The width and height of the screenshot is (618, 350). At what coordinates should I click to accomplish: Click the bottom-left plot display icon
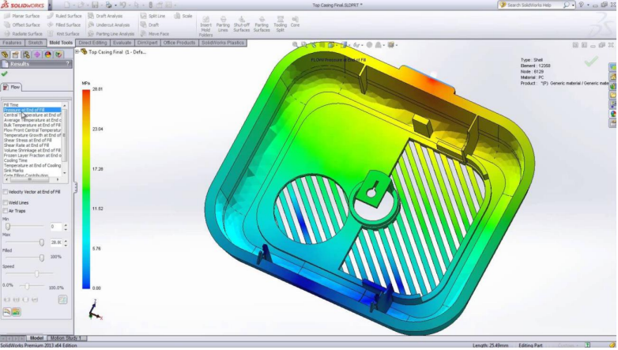point(6,313)
